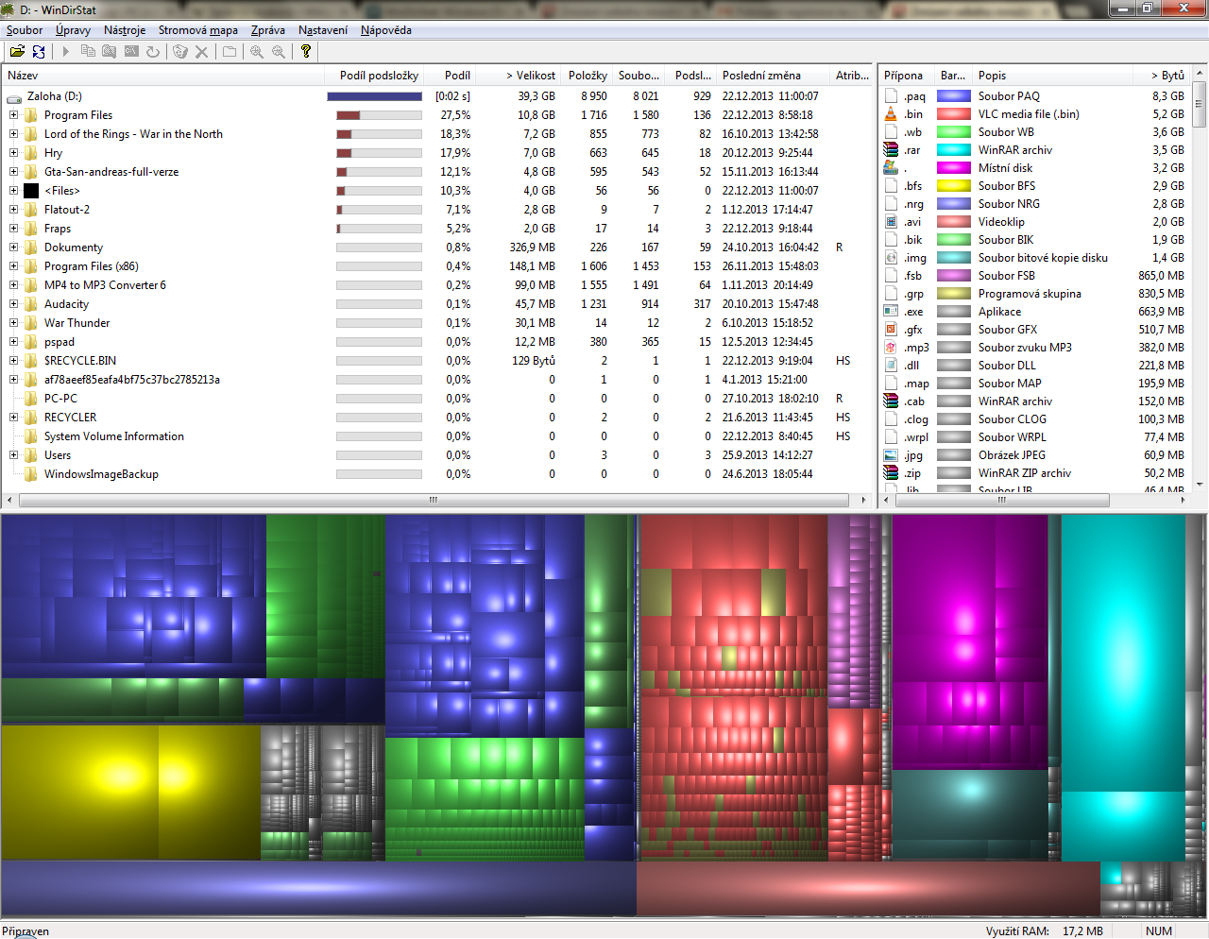Click the Copy path toolbar icon
The width and height of the screenshot is (1209, 939).
88,52
